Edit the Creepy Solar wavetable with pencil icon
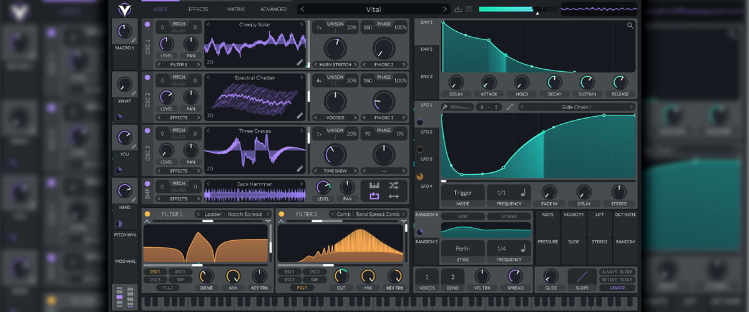Image resolution: width=749 pixels, height=312 pixels. [x=300, y=63]
